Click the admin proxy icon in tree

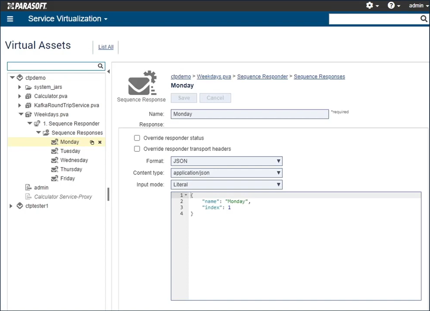click(28, 188)
